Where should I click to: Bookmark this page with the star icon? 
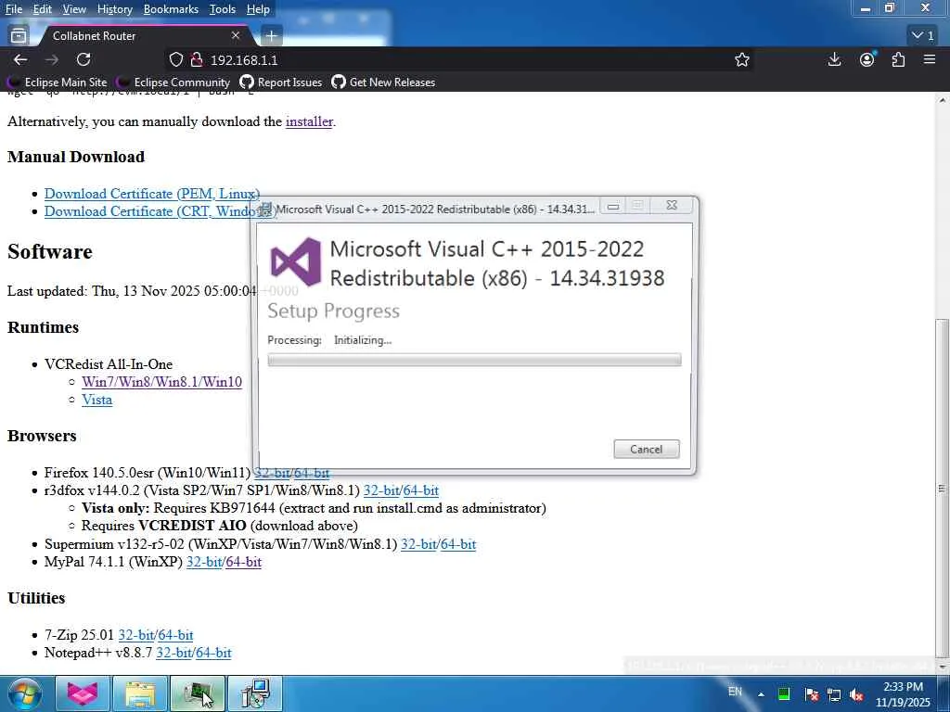[742, 60]
